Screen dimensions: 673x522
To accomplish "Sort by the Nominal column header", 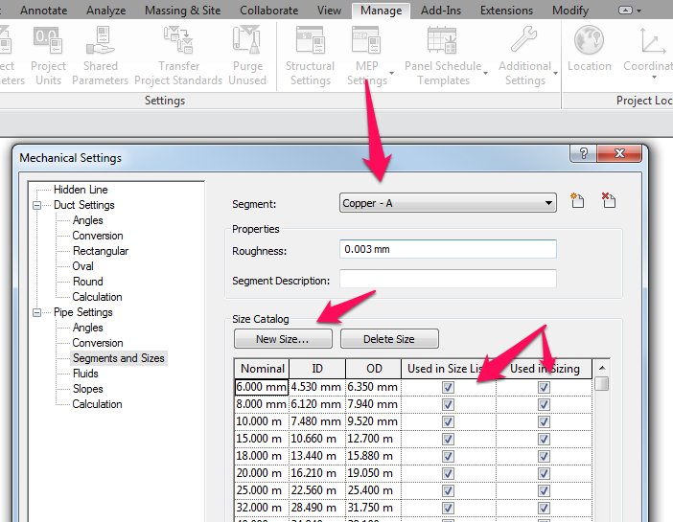I will coord(262,369).
